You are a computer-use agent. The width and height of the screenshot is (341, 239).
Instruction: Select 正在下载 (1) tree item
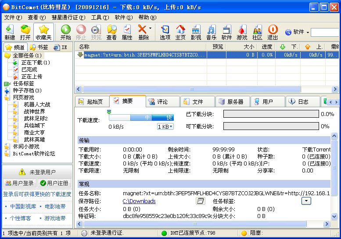[x=36, y=63]
